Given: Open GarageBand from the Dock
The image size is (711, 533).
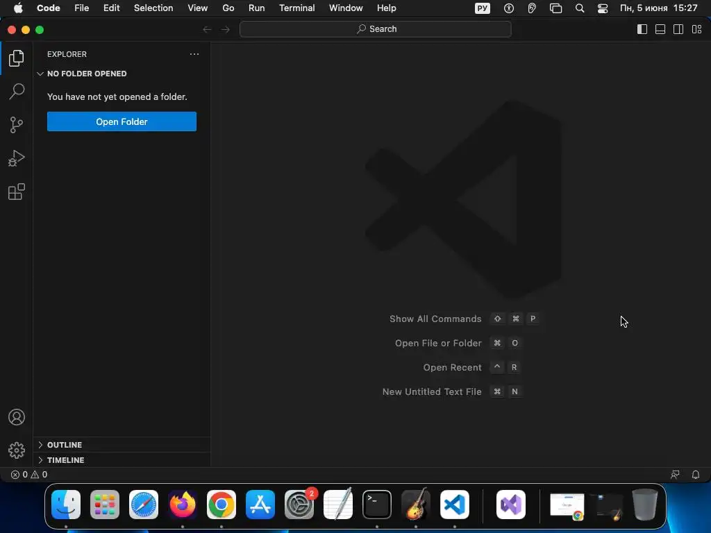Looking at the screenshot, I should [416, 505].
